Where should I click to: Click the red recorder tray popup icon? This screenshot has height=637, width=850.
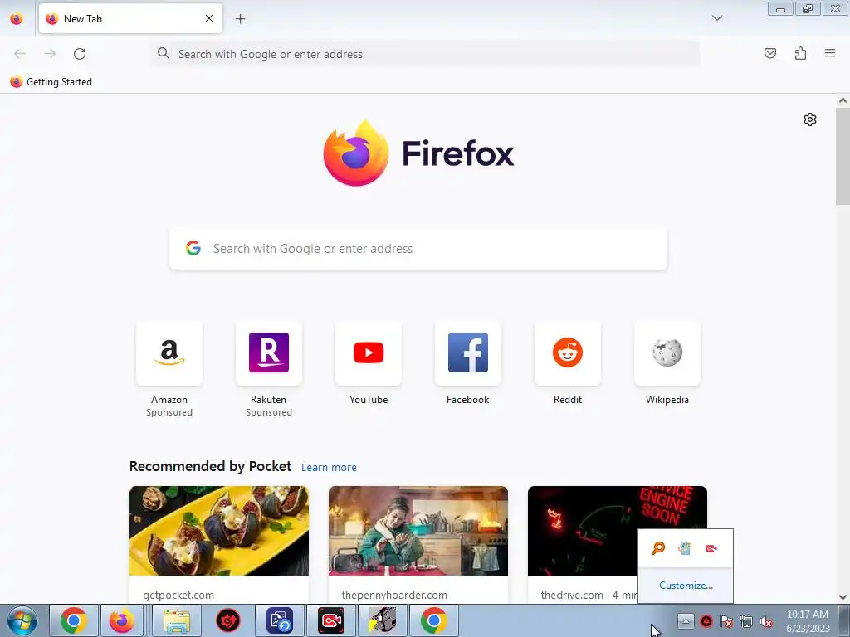[711, 548]
